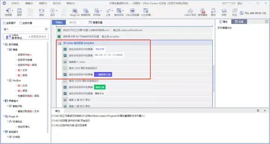Select the 地址标准化 command

tap(24, 127)
